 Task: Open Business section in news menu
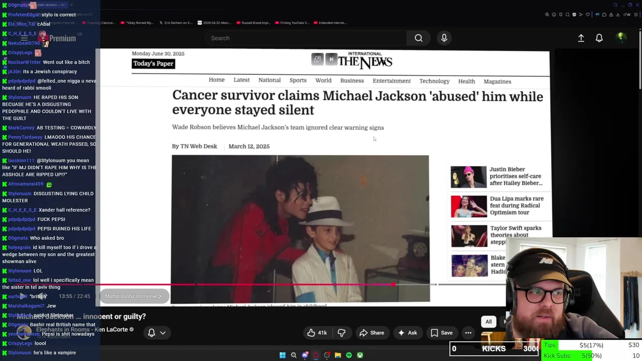(352, 81)
